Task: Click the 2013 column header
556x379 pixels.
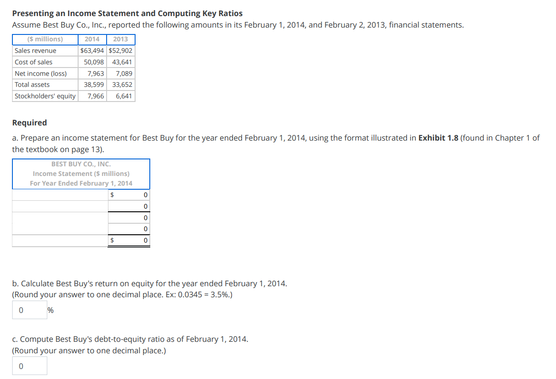Action: coord(121,40)
